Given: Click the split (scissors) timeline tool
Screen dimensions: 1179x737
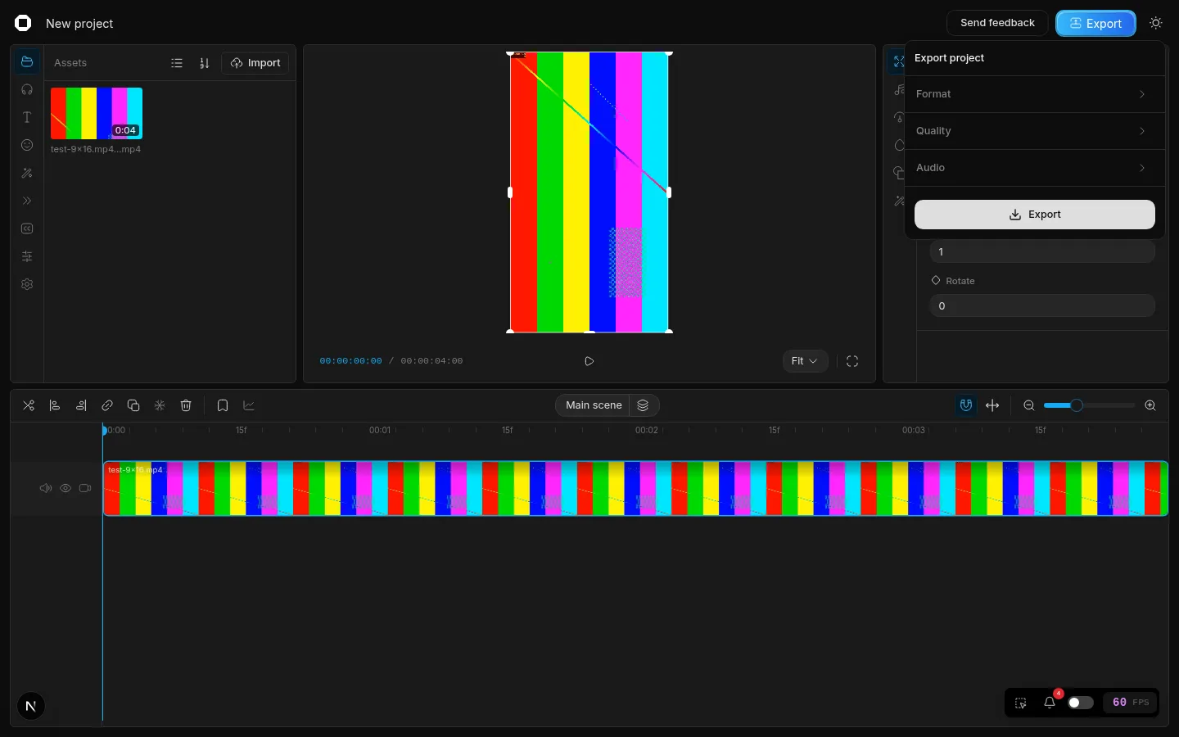Looking at the screenshot, I should tap(29, 405).
